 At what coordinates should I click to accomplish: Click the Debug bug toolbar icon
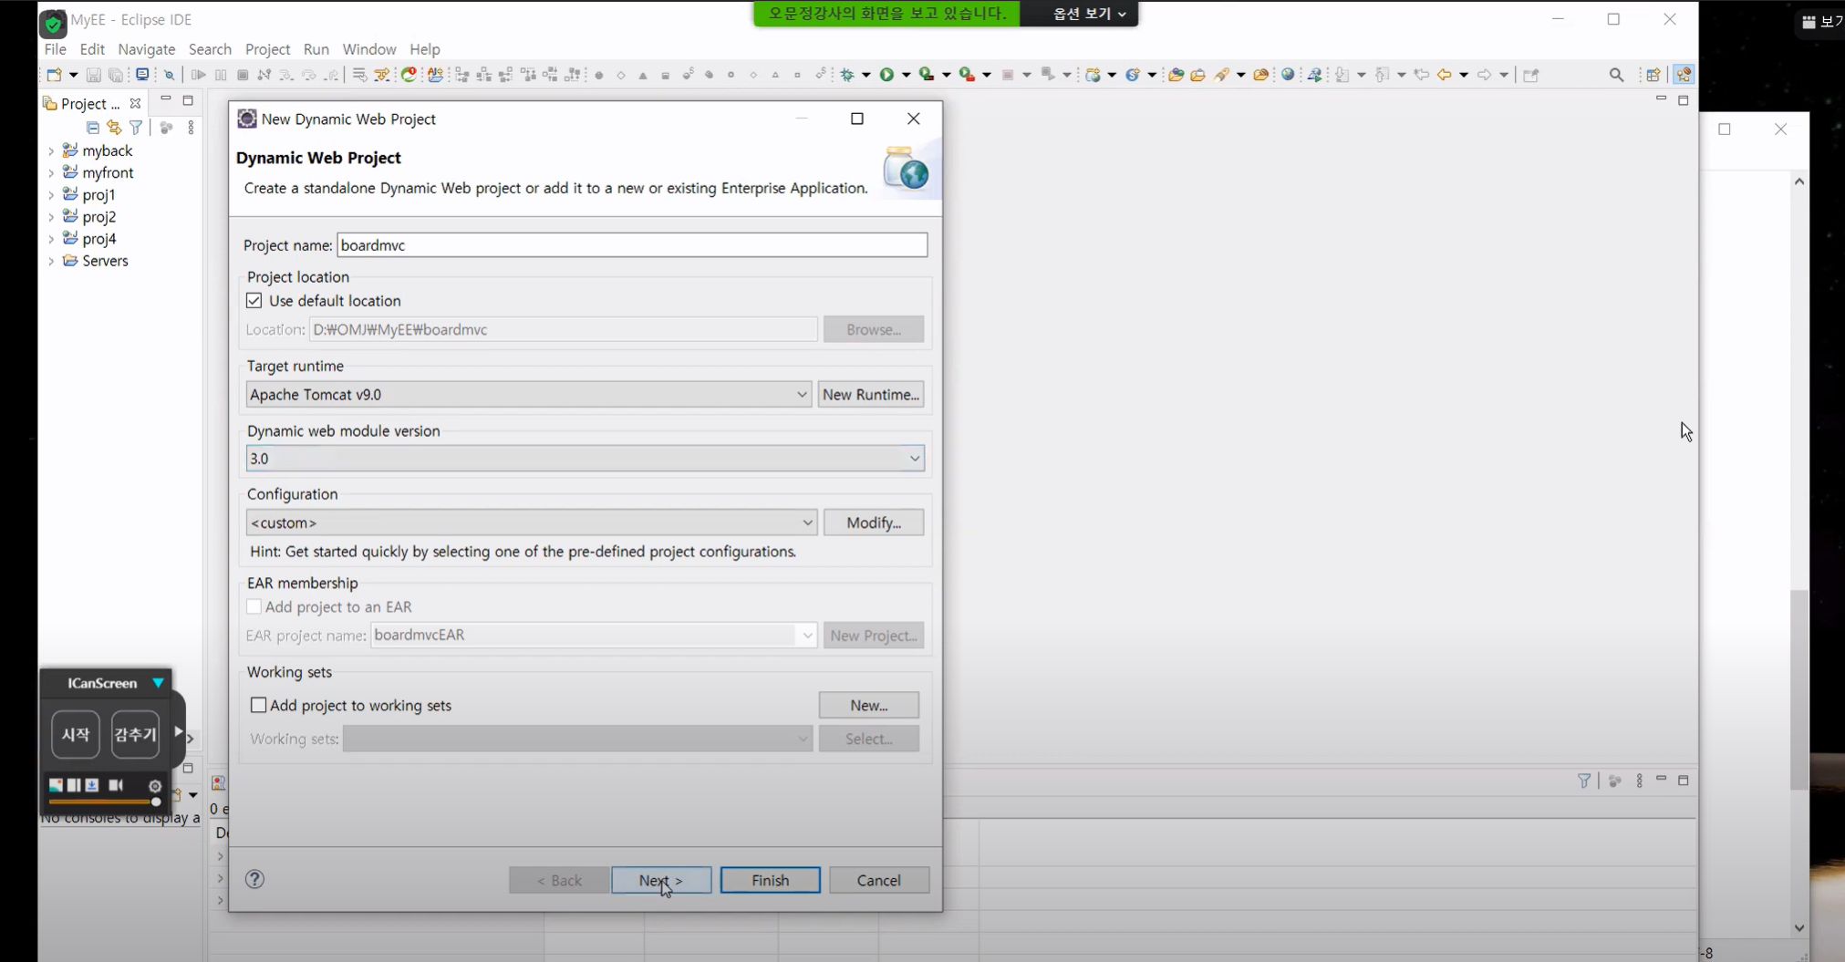(848, 75)
